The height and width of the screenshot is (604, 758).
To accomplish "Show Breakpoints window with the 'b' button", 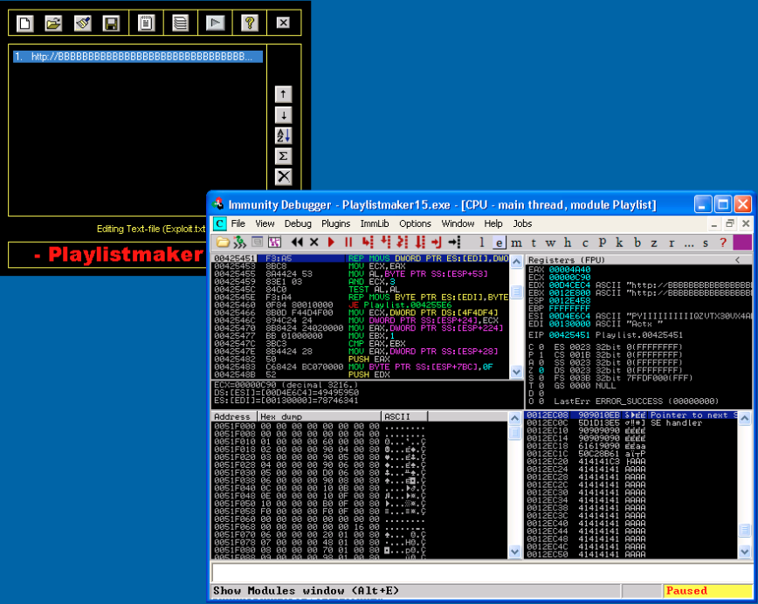I will click(x=637, y=243).
